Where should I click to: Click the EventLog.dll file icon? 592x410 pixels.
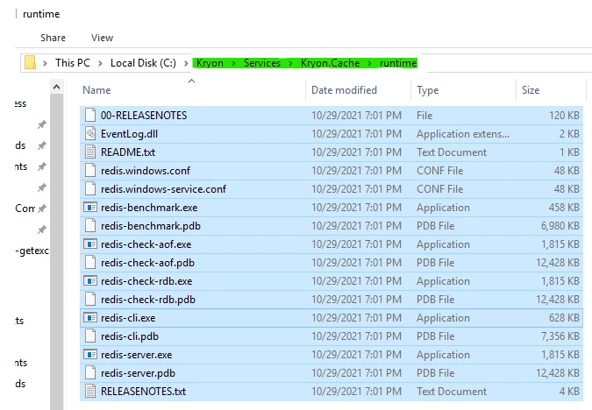pos(90,133)
